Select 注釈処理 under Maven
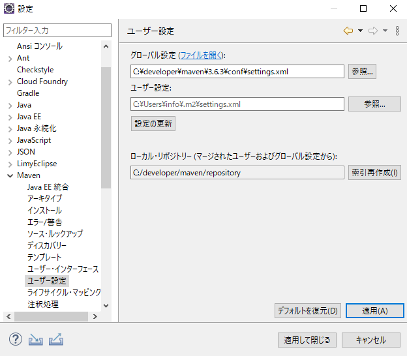The width and height of the screenshot is (407, 356). (x=43, y=304)
